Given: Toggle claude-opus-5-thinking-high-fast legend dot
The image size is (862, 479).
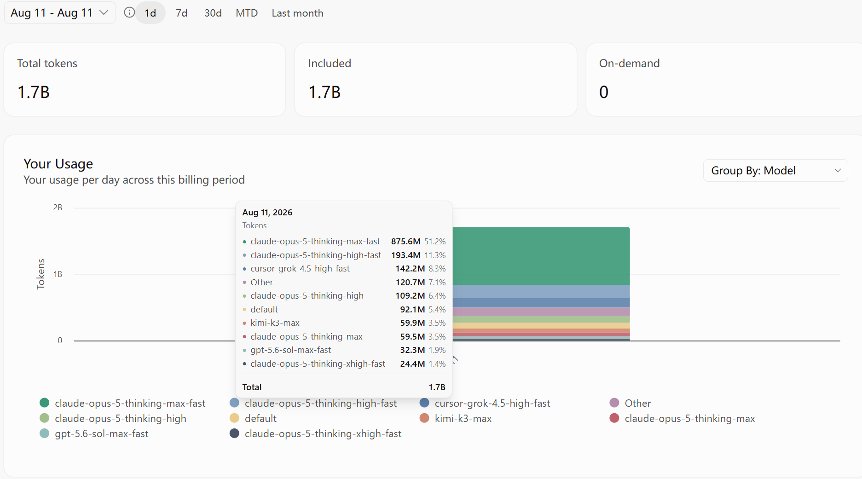Looking at the screenshot, I should point(235,403).
